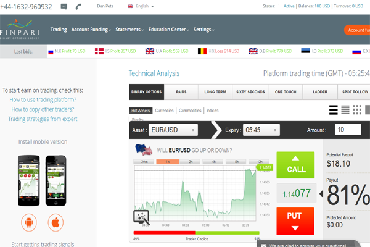The image size is (370, 247).
Task: Click the Amount input field
Action: [348, 130]
